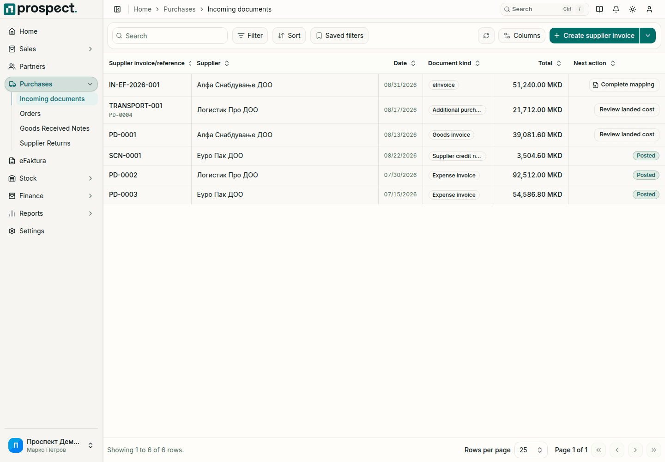The width and height of the screenshot is (665, 462).
Task: Open Goods Received Notes
Action: [57, 128]
